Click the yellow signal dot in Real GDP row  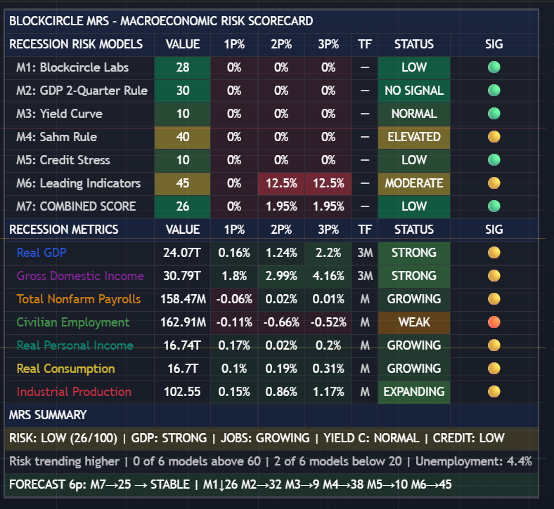click(x=494, y=253)
